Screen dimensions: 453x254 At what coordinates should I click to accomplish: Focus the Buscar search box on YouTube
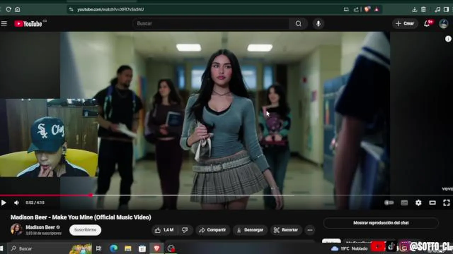[x=211, y=23]
